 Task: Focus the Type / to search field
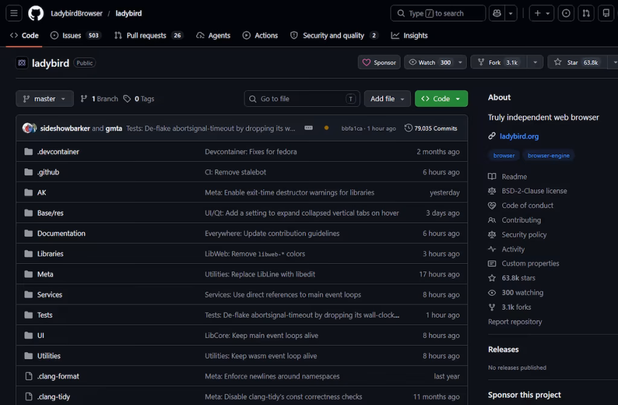click(438, 13)
